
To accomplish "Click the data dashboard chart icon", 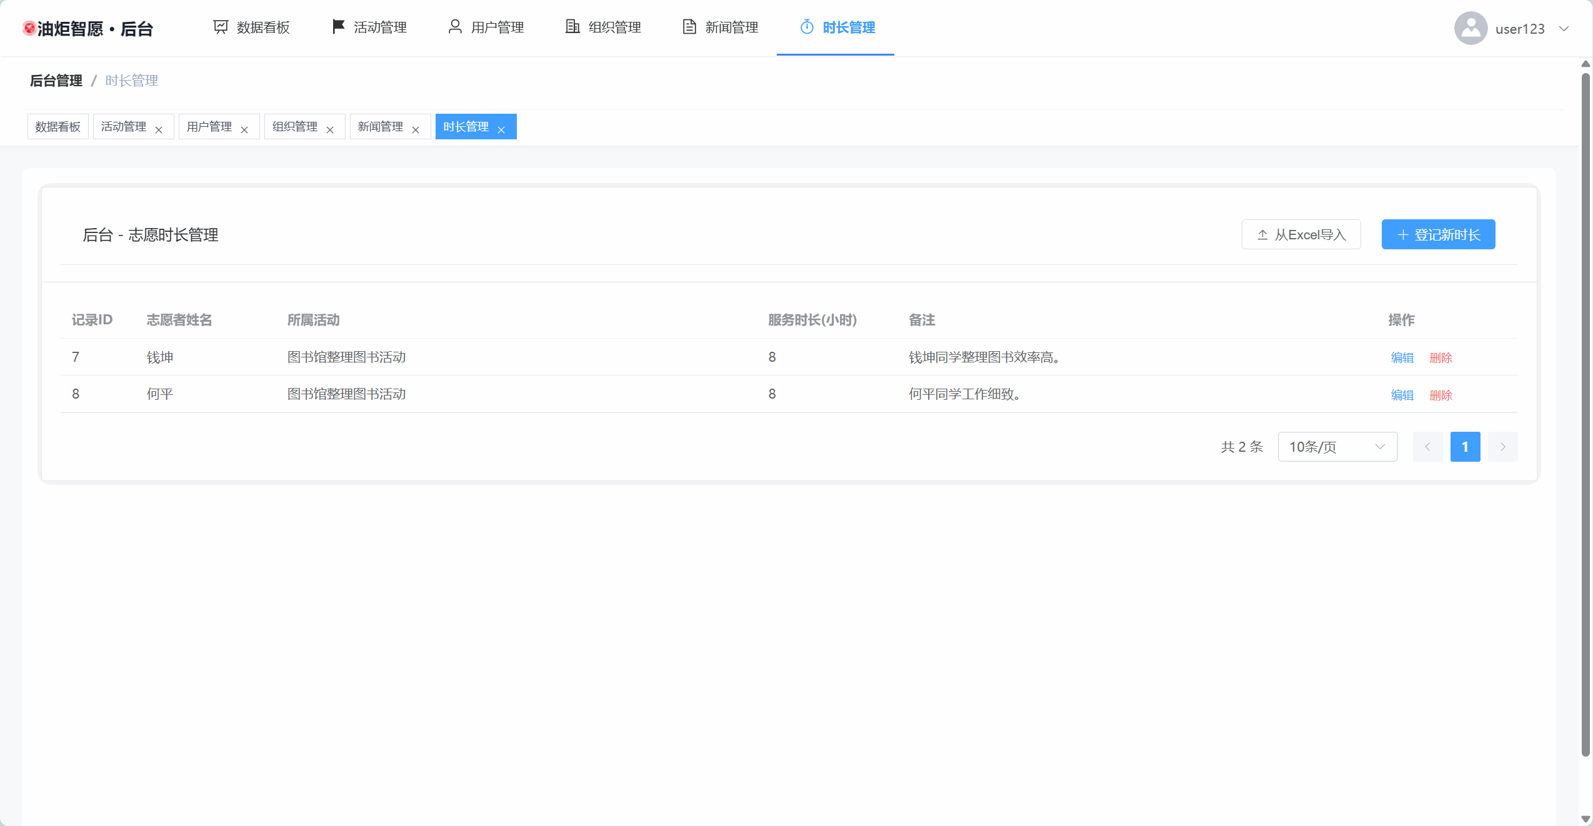I will point(221,27).
